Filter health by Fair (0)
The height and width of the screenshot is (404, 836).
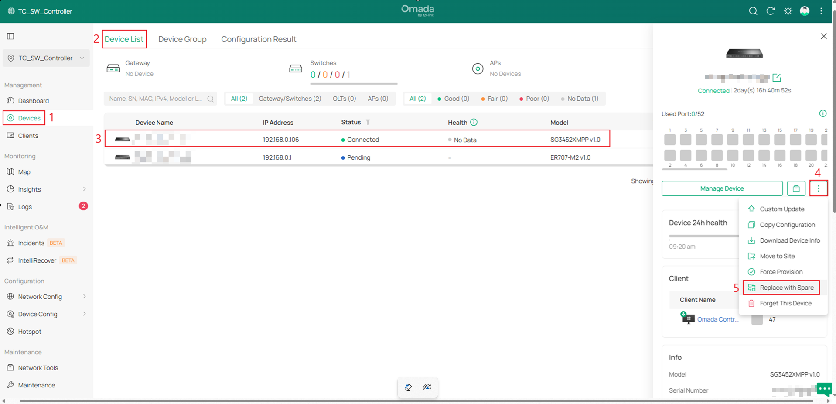(x=494, y=99)
